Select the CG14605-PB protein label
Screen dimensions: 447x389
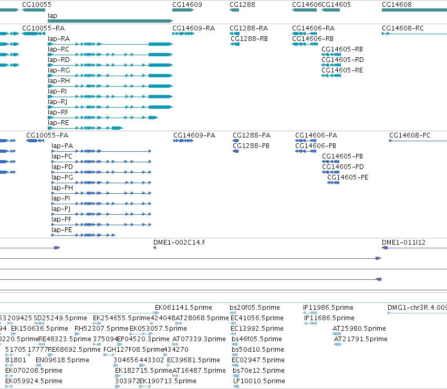click(342, 156)
